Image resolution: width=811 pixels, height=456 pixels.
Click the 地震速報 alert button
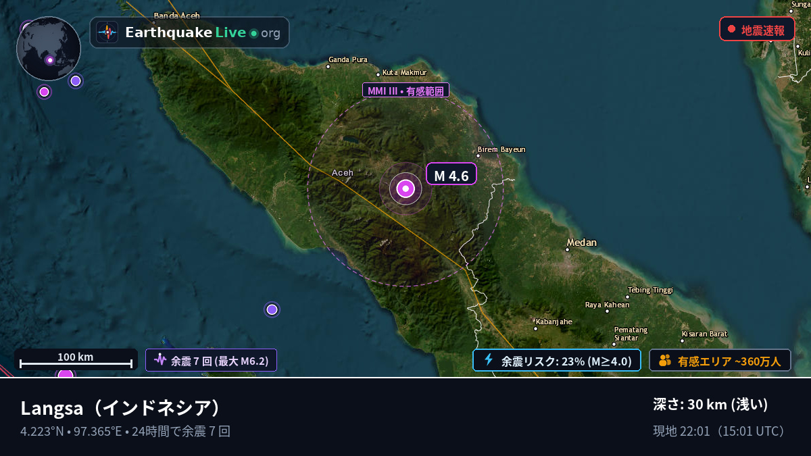pos(757,30)
